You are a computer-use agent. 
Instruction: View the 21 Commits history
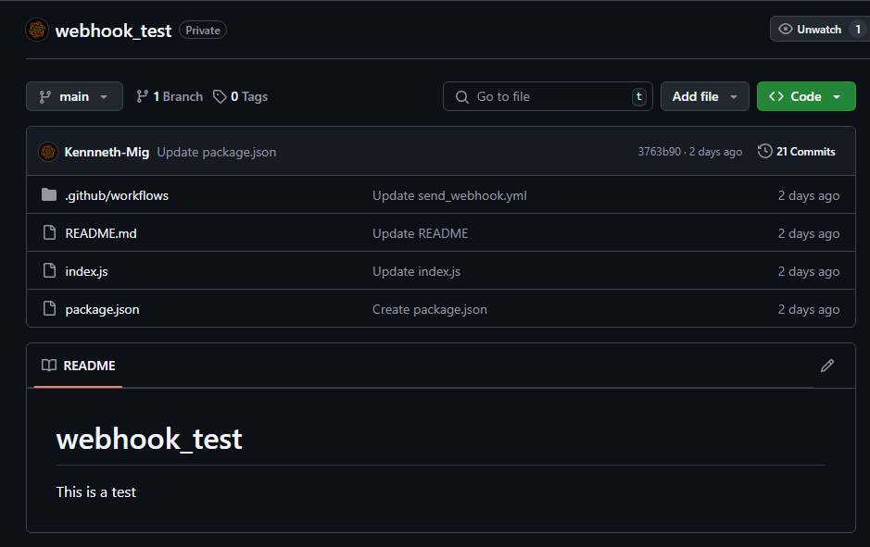[797, 151]
